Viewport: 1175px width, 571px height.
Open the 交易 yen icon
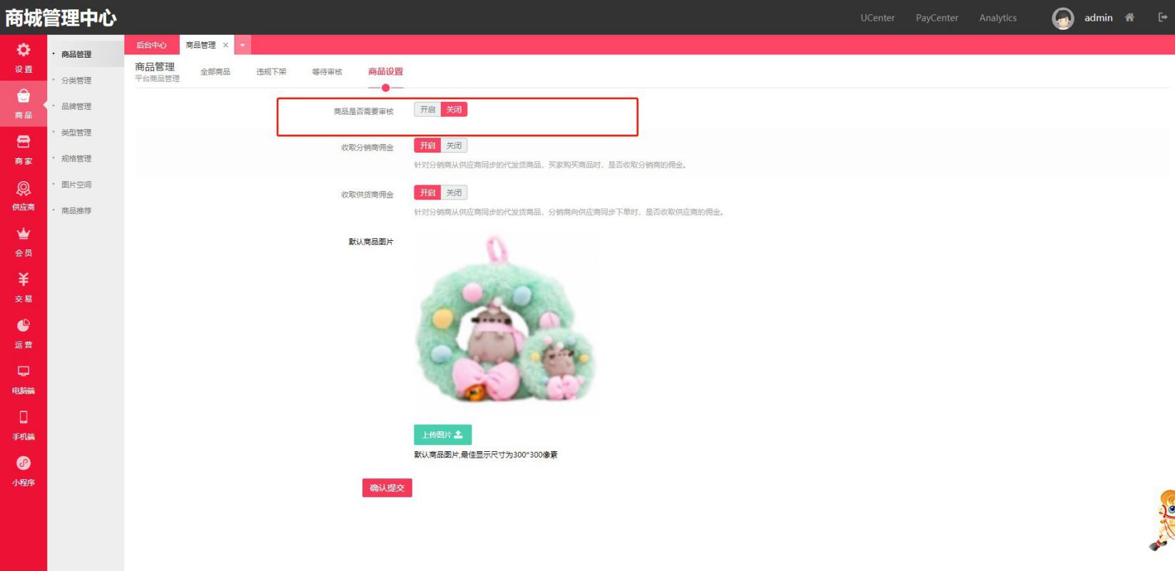[x=24, y=279]
